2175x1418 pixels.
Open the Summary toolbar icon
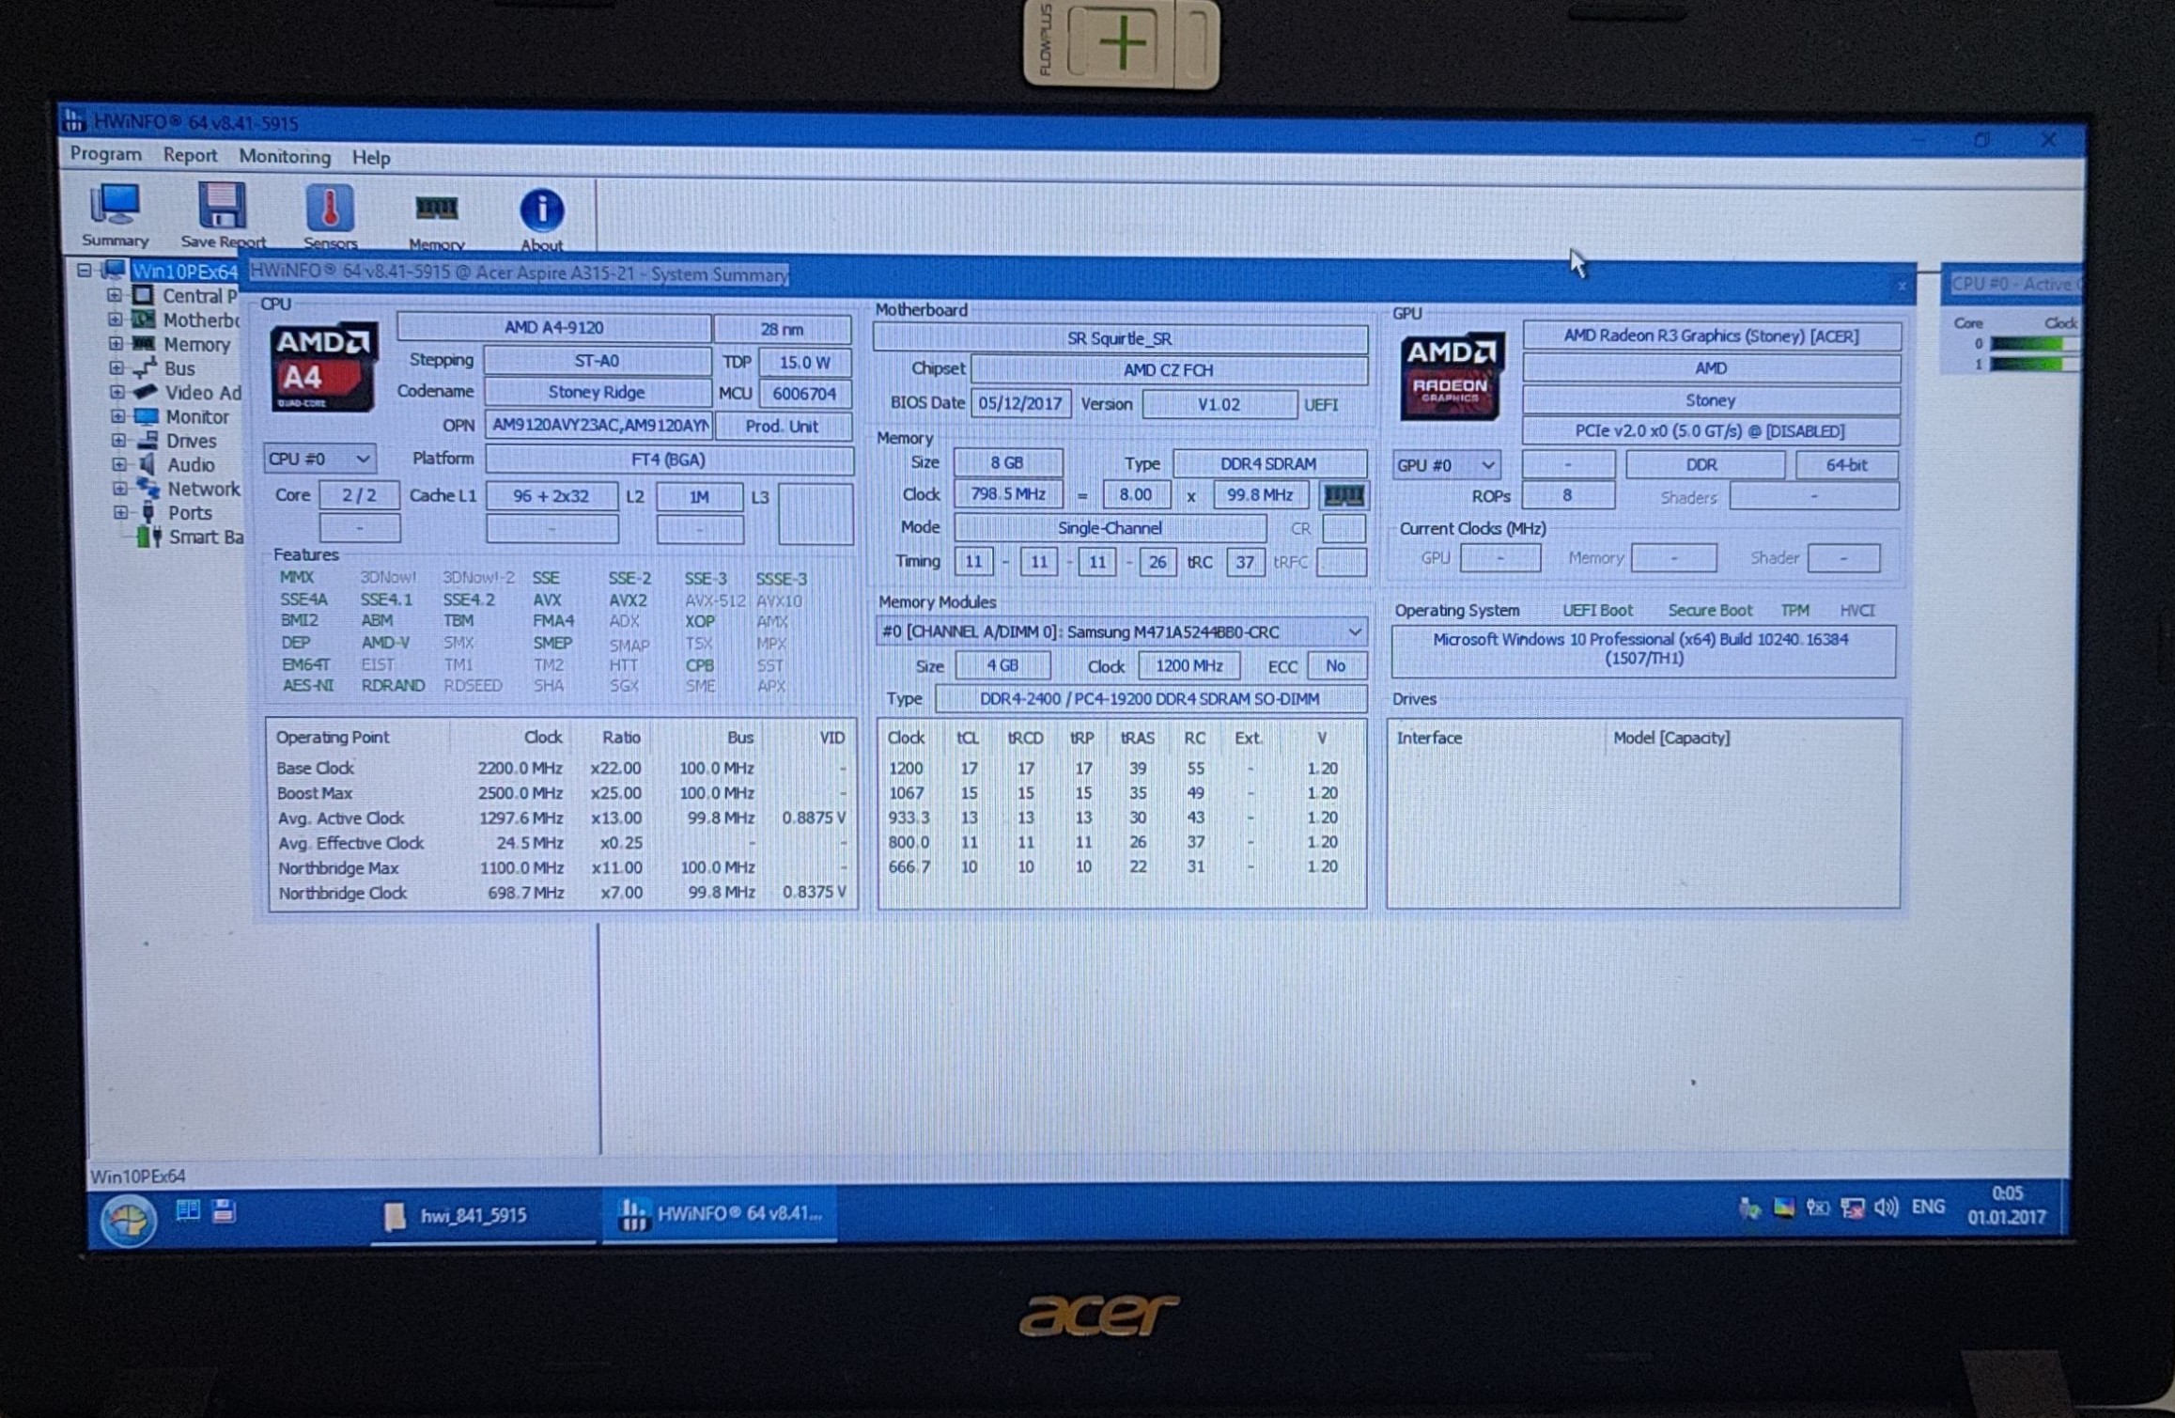pyautogui.click(x=115, y=205)
